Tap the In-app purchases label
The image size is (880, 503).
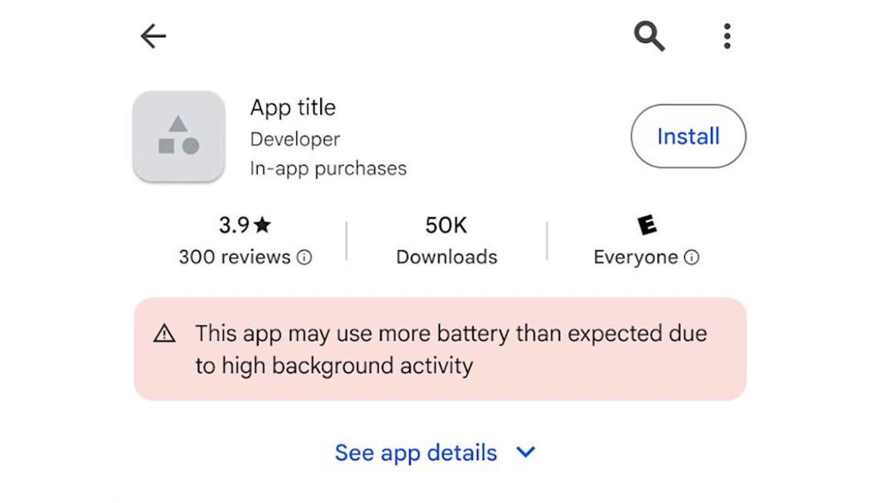coord(328,168)
